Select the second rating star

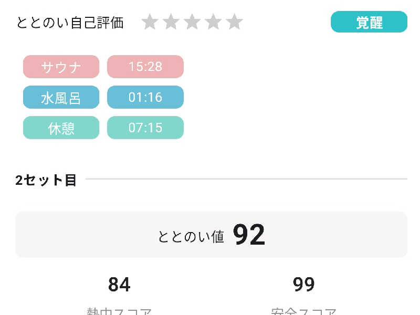click(171, 22)
